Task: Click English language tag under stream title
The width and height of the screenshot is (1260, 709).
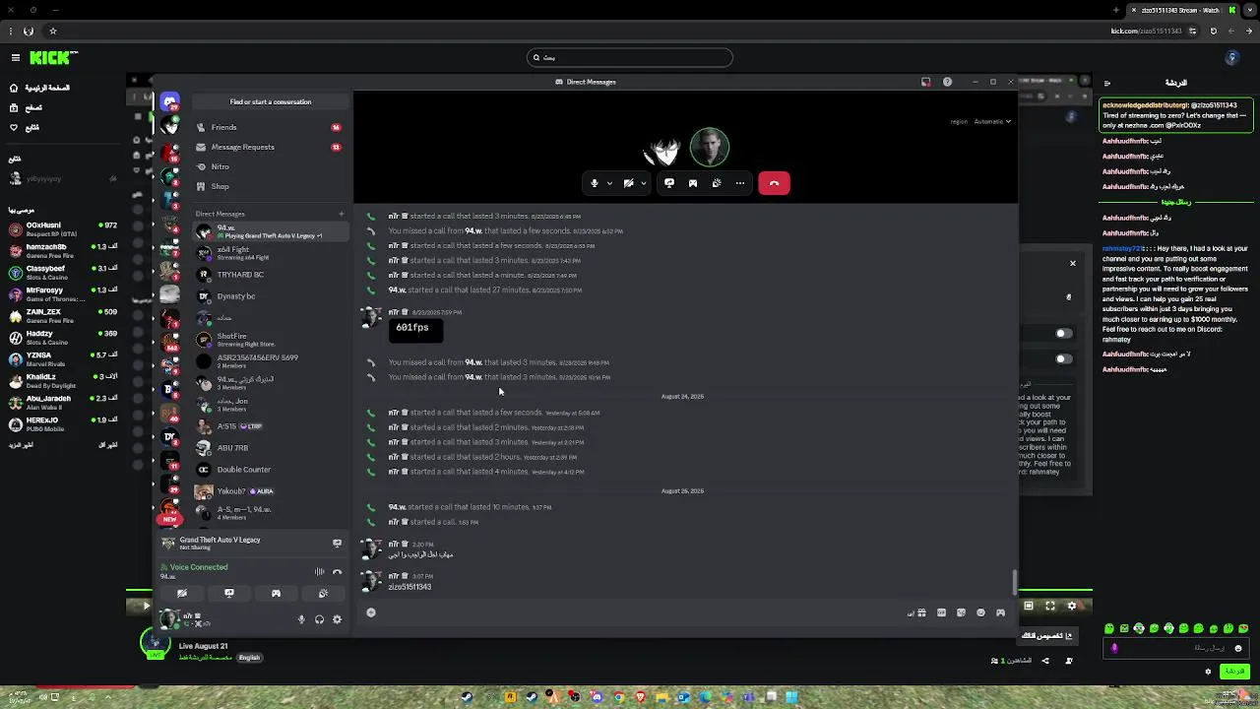Action: 249,658
